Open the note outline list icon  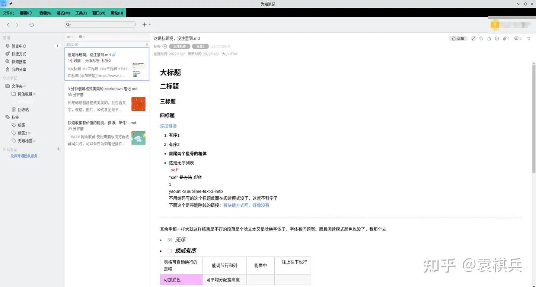click(529, 39)
